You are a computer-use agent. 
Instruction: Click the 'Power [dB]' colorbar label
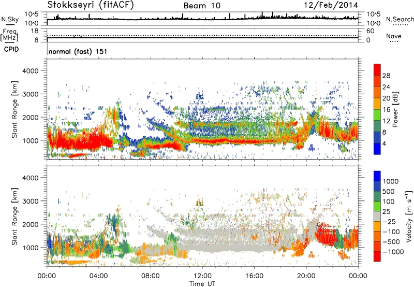click(x=395, y=109)
